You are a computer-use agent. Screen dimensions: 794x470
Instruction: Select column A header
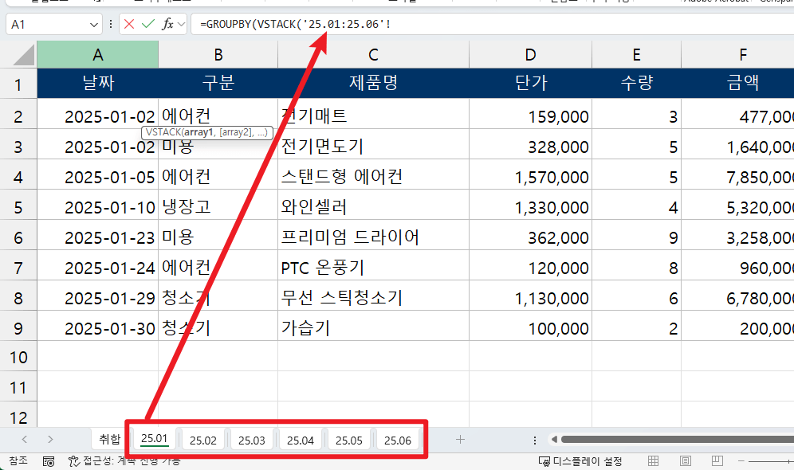click(x=98, y=55)
